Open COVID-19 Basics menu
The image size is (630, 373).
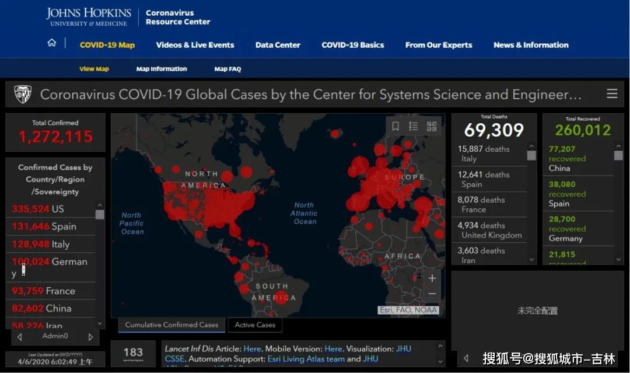click(353, 45)
